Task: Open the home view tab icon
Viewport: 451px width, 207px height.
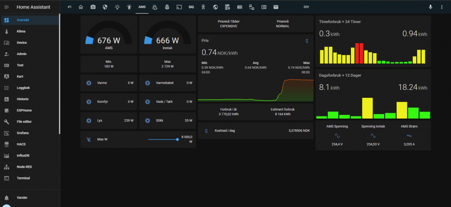Action: 81,7
